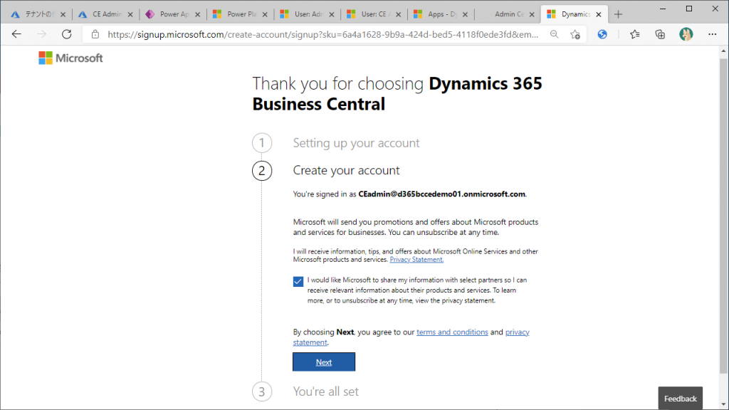This screenshot has width=729, height=410.
Task: Maximize the browser window
Action: (x=689, y=9)
